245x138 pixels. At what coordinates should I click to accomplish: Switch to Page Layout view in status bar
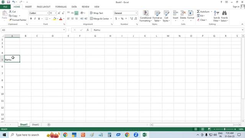coord(203,129)
